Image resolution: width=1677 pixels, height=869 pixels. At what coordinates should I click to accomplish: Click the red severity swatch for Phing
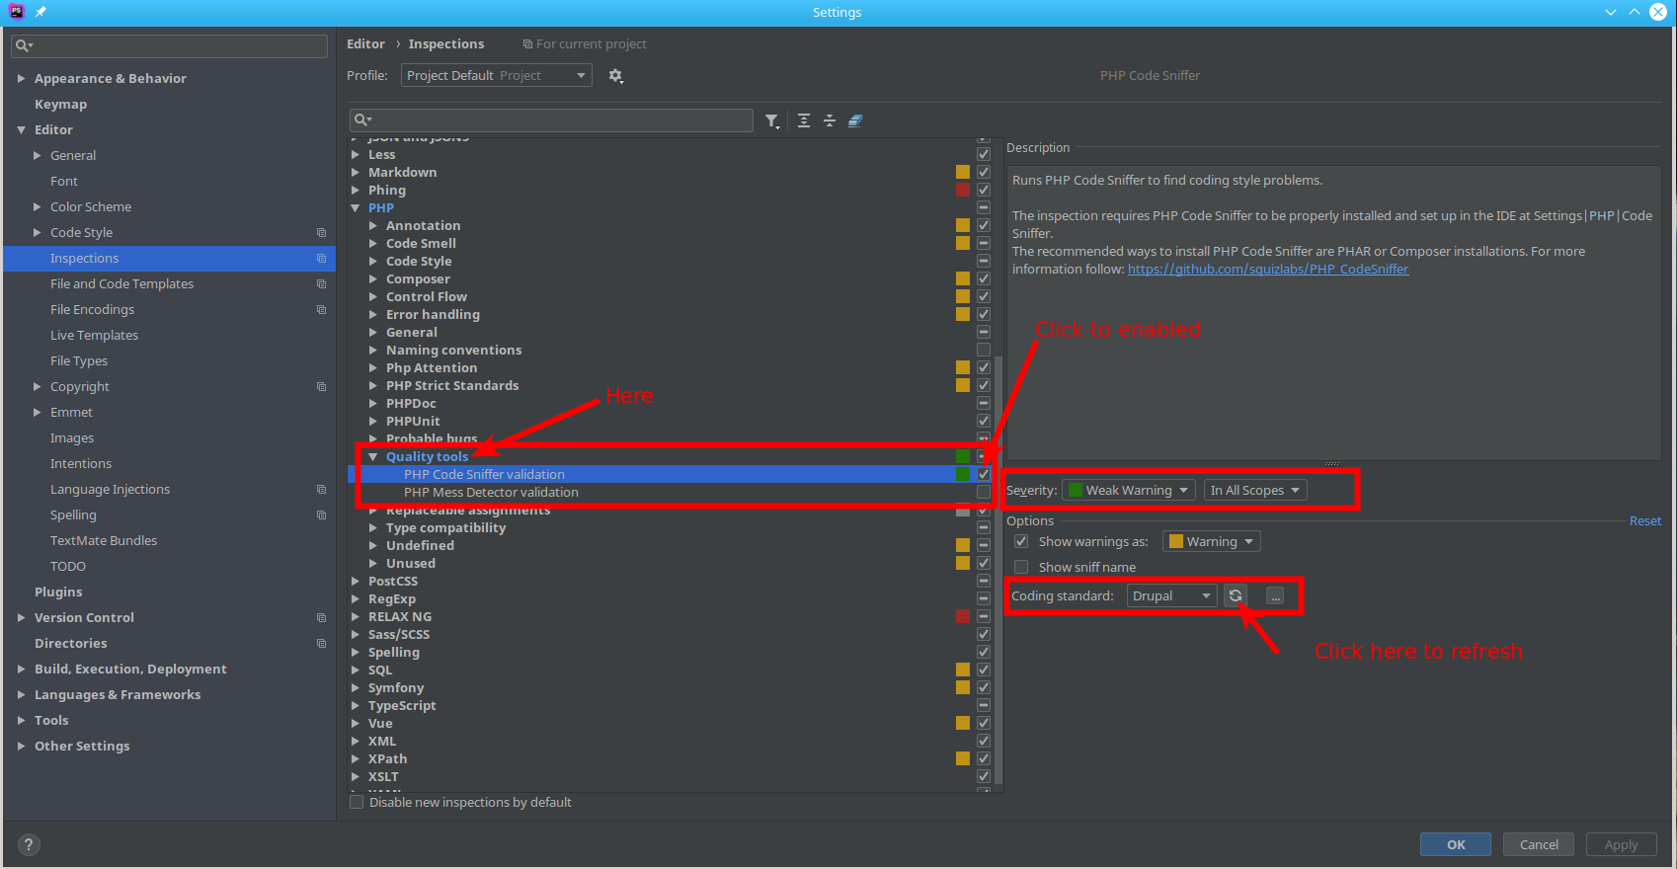(963, 190)
